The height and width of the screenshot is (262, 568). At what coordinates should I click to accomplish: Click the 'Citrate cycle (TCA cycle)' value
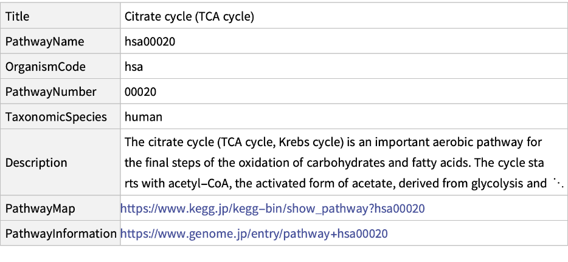189,17
